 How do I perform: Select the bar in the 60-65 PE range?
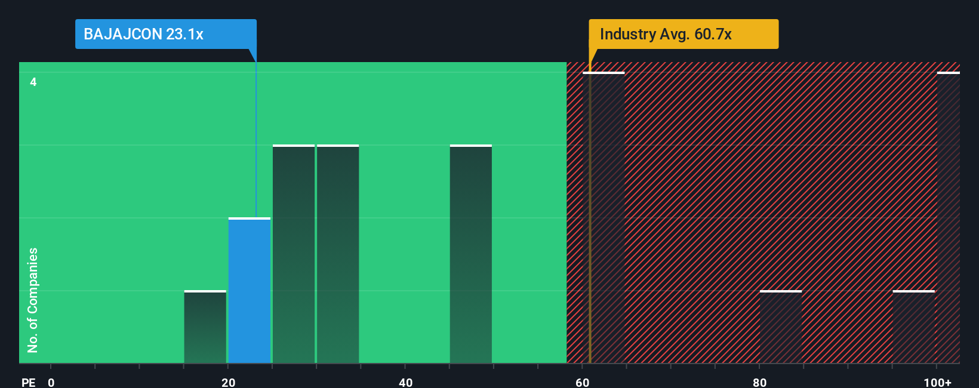[604, 217]
